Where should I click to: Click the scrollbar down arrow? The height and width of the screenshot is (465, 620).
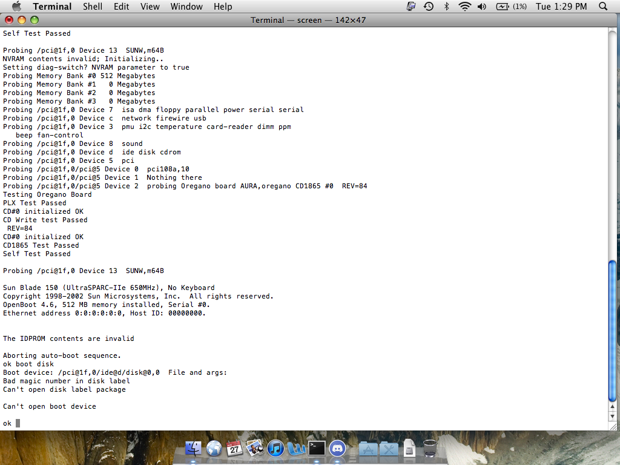(613, 417)
